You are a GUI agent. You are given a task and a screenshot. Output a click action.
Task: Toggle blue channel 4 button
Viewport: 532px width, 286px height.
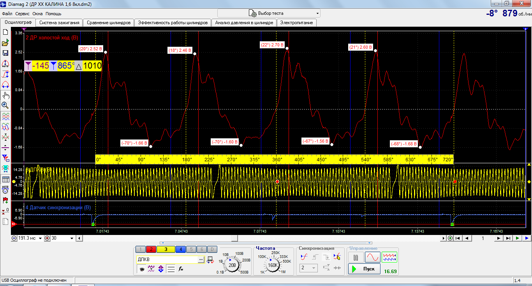pyautogui.click(x=180, y=249)
